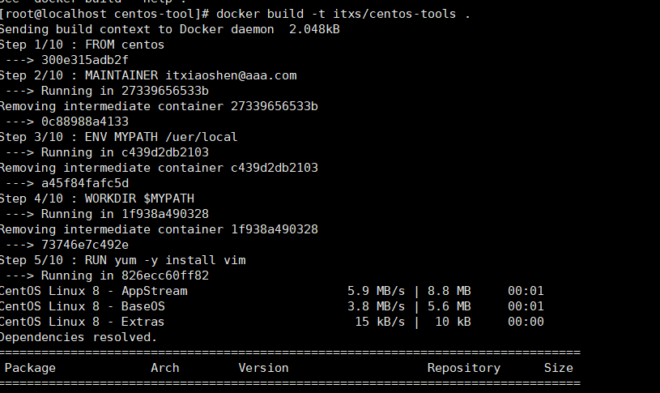Click the 'Repository' column header
The height and width of the screenshot is (393, 660).
pyautogui.click(x=464, y=368)
